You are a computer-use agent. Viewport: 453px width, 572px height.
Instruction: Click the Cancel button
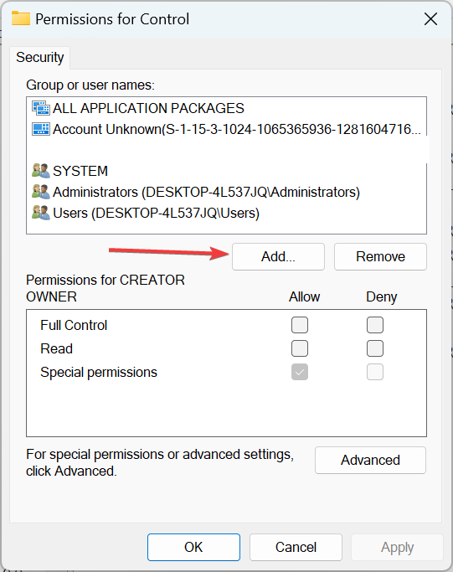[x=296, y=547]
